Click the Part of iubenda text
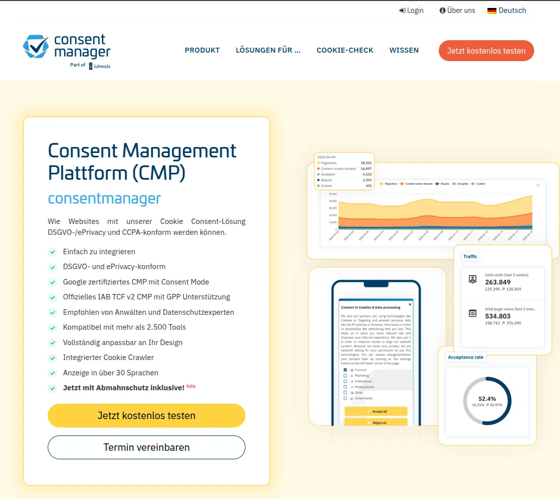This screenshot has width=560, height=499. pos(90,66)
